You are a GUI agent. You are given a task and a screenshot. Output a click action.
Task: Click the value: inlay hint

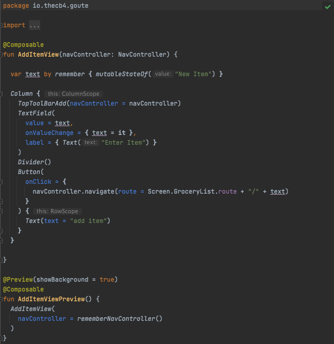[x=163, y=74]
